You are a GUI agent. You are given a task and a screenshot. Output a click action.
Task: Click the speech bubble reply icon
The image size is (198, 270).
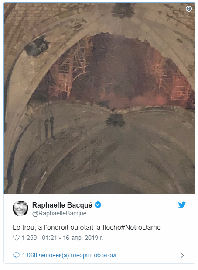click(16, 255)
